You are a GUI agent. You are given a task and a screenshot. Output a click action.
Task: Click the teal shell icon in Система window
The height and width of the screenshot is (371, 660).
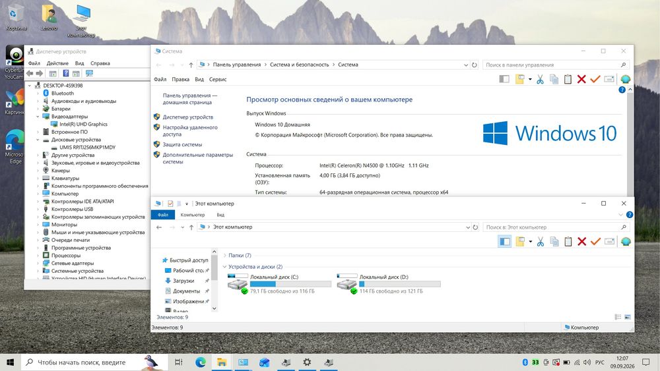click(626, 80)
